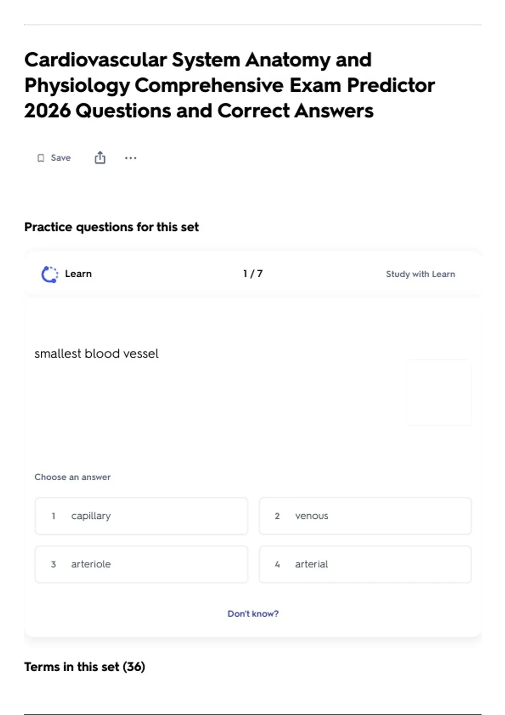
Task: Click the number 2 badge on venous
Action: tap(277, 516)
